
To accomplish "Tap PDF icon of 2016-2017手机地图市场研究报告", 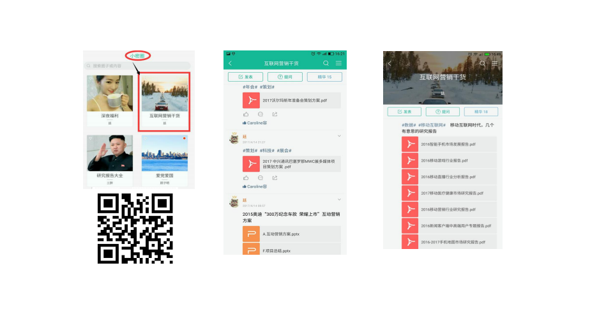I will click(410, 242).
